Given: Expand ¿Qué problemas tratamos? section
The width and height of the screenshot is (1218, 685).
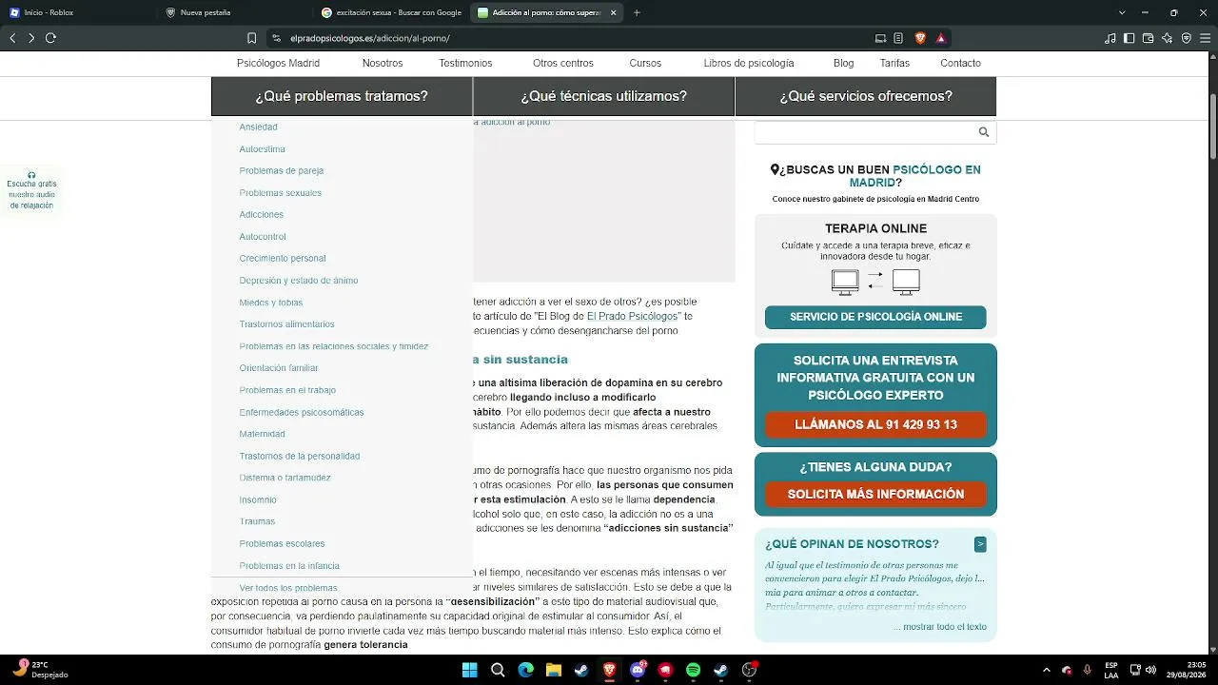Looking at the screenshot, I should pyautogui.click(x=342, y=96).
